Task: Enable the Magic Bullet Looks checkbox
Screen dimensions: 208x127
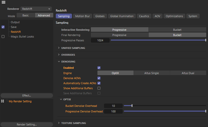Action: coord(3,37)
